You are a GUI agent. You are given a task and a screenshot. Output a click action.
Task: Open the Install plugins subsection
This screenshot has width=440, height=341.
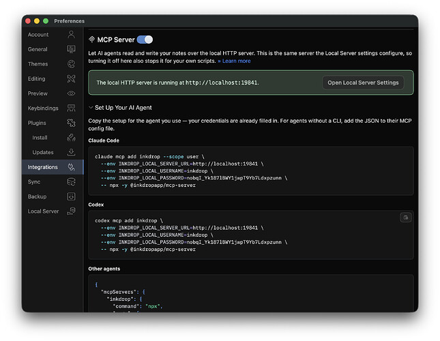(53, 137)
